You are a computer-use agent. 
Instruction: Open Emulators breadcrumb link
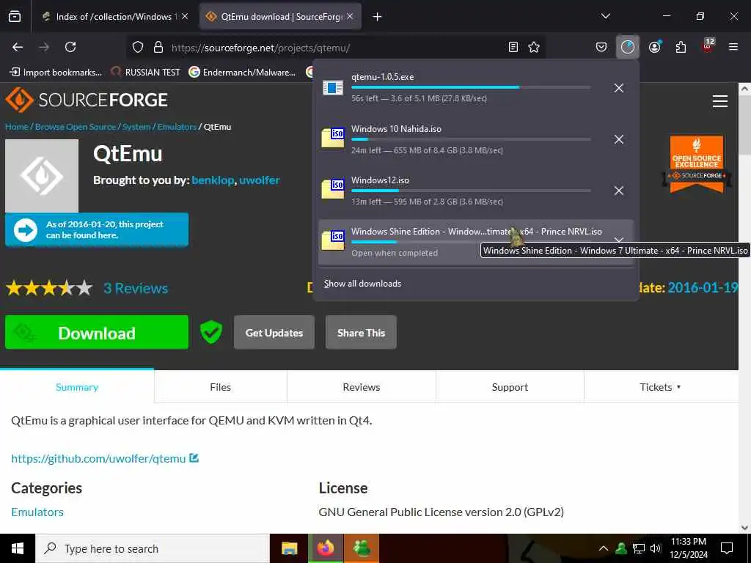pos(177,127)
